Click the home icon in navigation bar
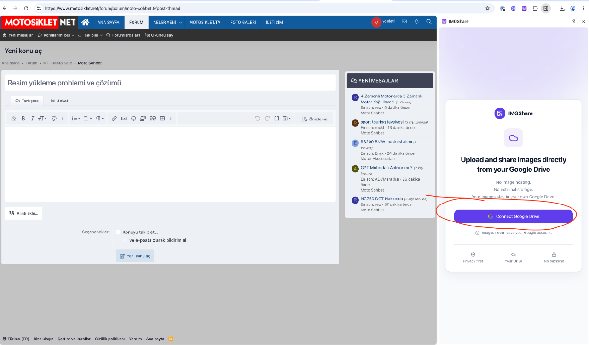Viewport: 589px width, 345px height. pyautogui.click(x=85, y=22)
